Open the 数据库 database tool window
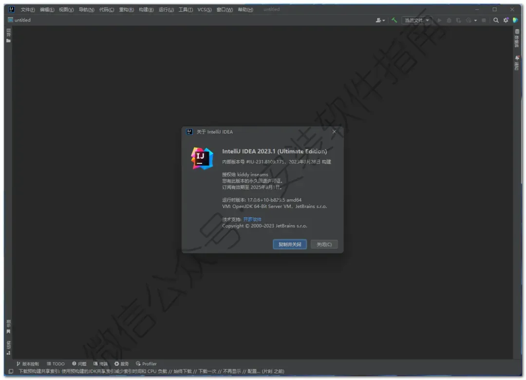The image size is (526, 380). pyautogui.click(x=517, y=38)
